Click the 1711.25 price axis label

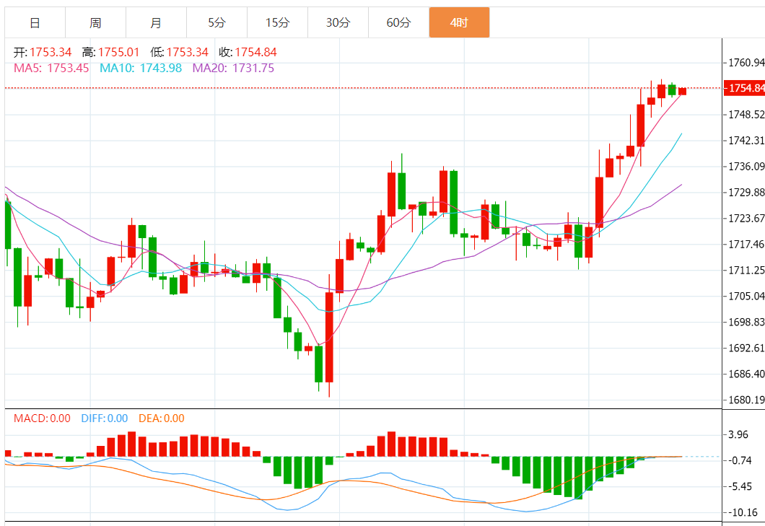coord(746,271)
